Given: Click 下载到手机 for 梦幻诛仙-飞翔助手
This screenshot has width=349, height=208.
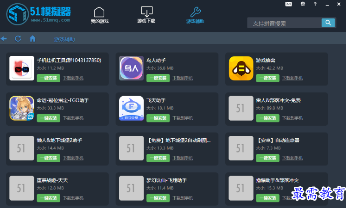Looking at the screenshot, I should pyautogui.click(x=183, y=198).
